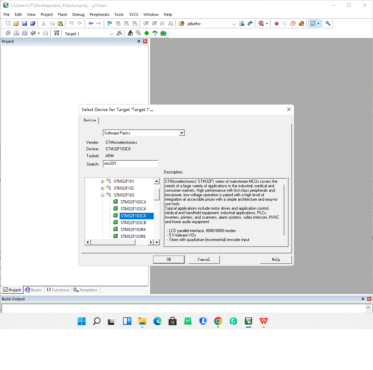The width and height of the screenshot is (373, 370).
Task: Open Options for Target magic wand icon
Action: (x=119, y=33)
